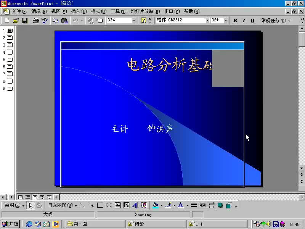
Task: Toggle Bold formatting
Action: (235, 20)
